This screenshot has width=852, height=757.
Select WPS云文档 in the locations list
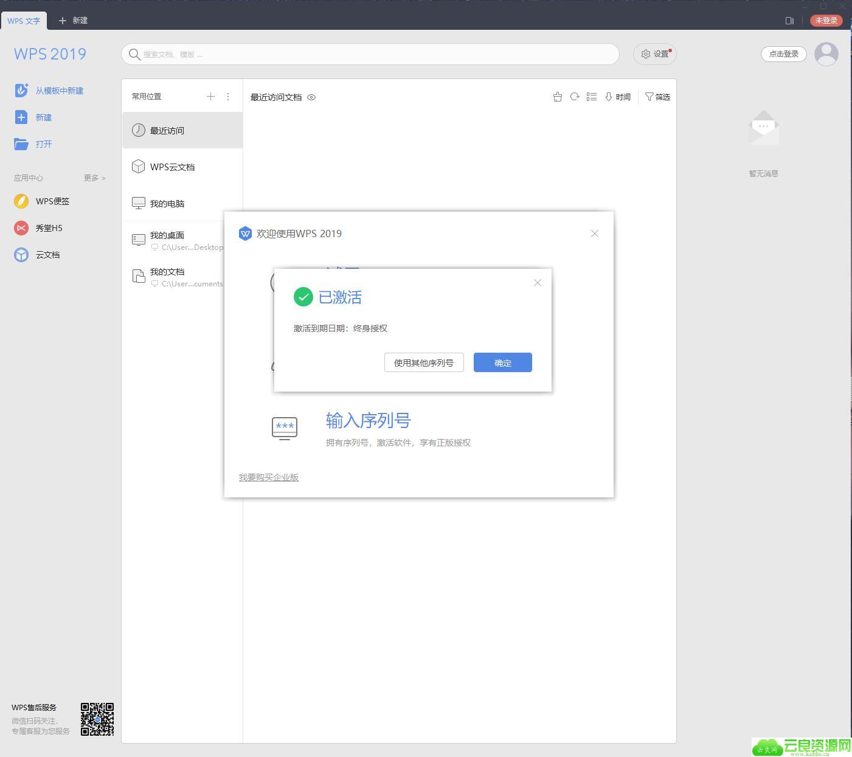point(182,167)
